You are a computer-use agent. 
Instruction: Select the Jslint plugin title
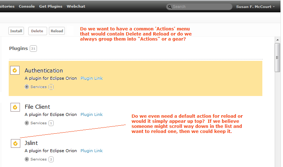point(31,143)
